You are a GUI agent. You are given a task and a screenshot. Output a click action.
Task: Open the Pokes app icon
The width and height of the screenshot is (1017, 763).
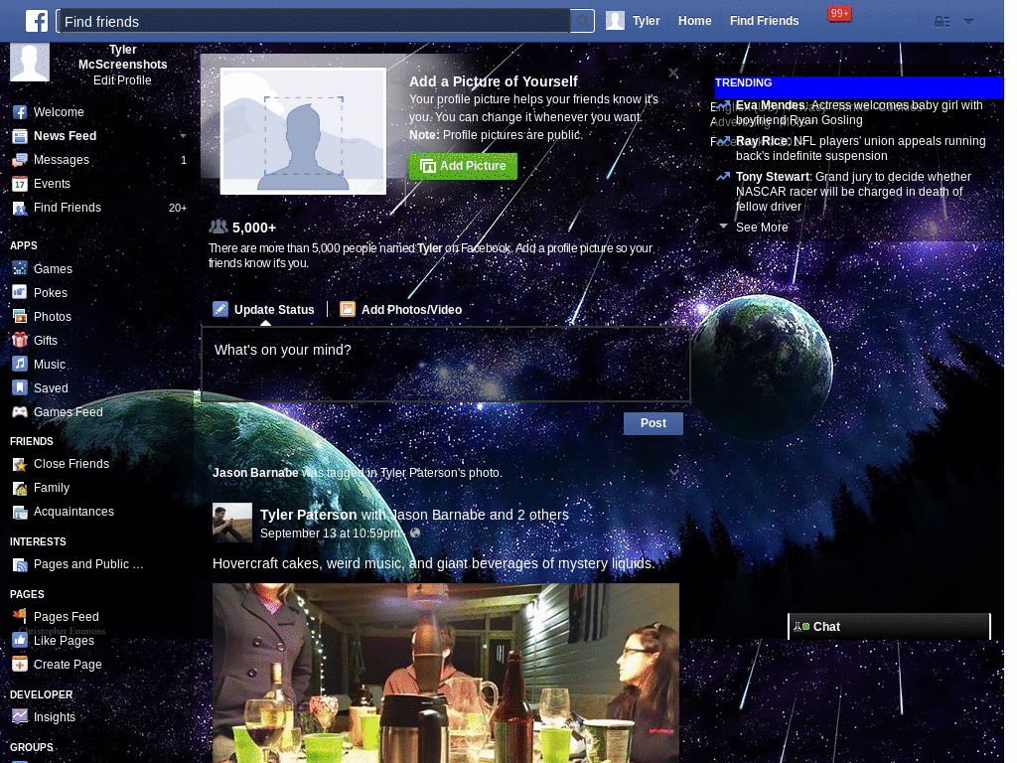(x=20, y=293)
